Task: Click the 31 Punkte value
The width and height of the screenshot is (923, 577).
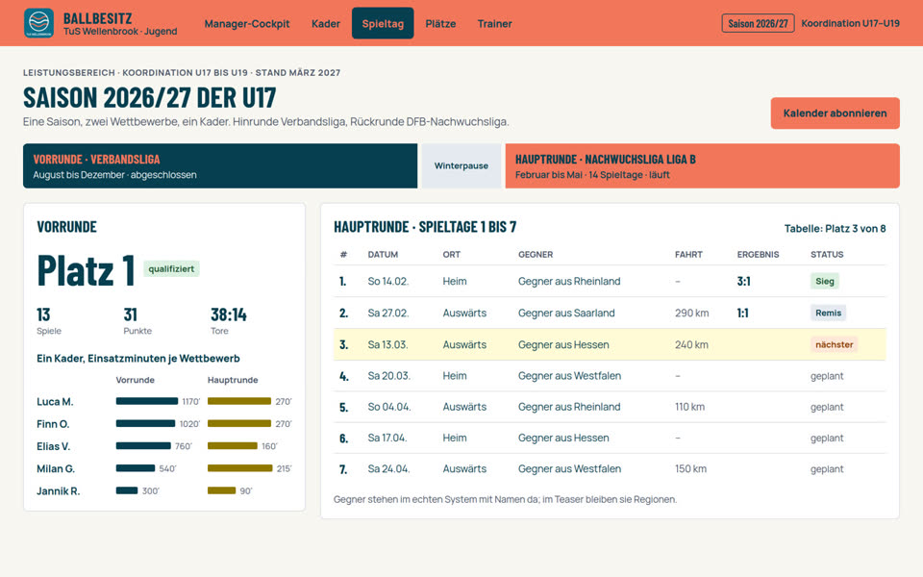Action: tap(130, 315)
